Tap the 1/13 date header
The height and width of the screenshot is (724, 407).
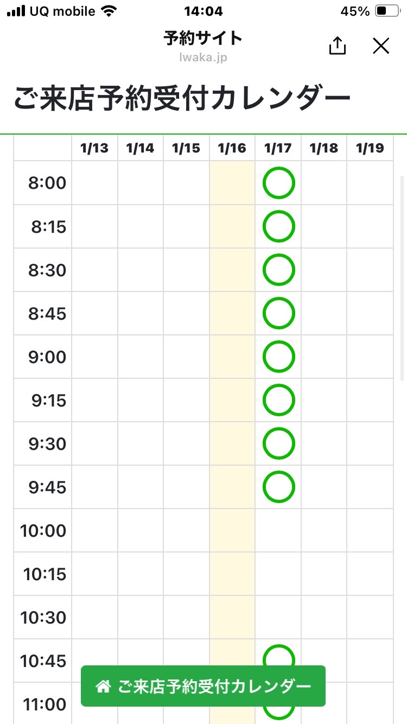pyautogui.click(x=94, y=148)
